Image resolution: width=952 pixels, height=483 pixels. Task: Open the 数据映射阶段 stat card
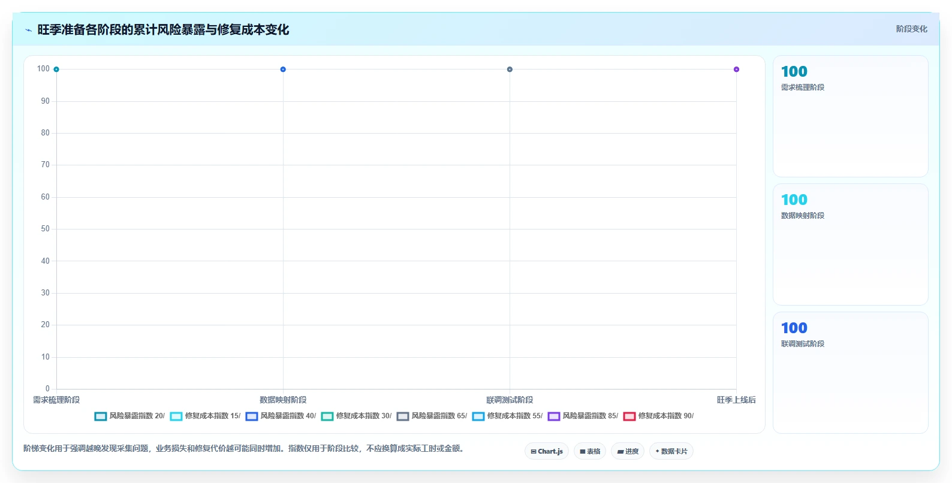pos(851,244)
